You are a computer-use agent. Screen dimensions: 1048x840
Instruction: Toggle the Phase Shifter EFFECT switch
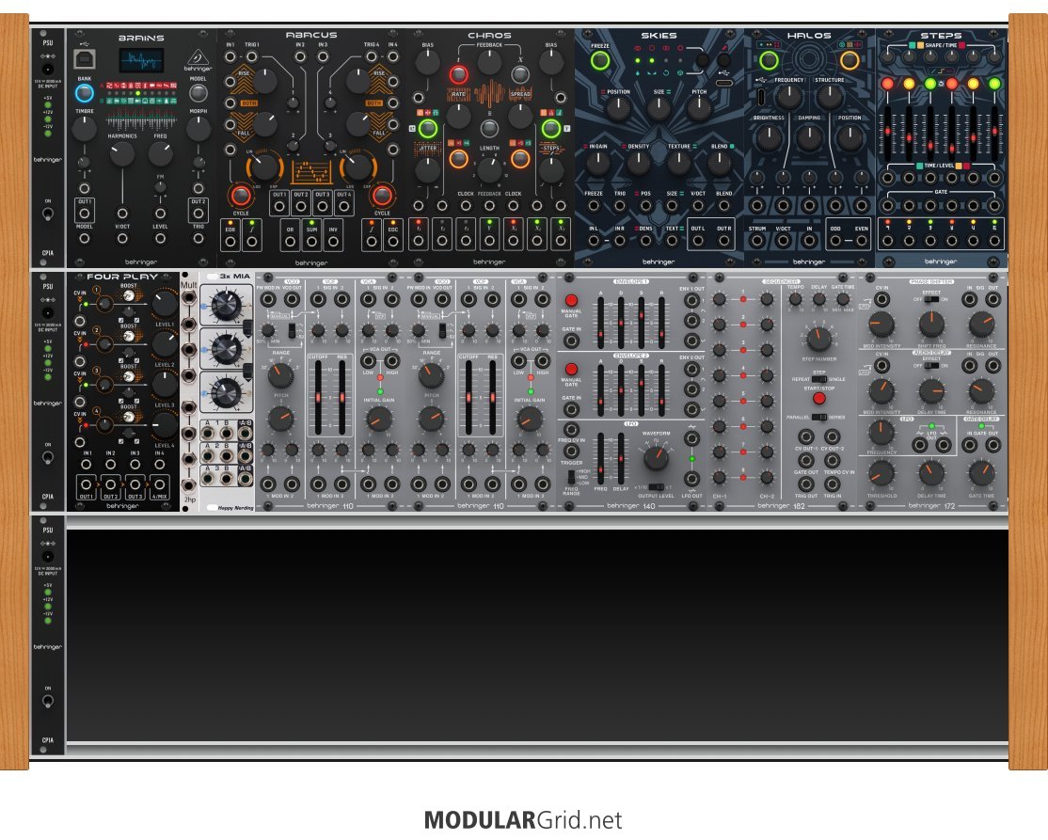coord(931,299)
